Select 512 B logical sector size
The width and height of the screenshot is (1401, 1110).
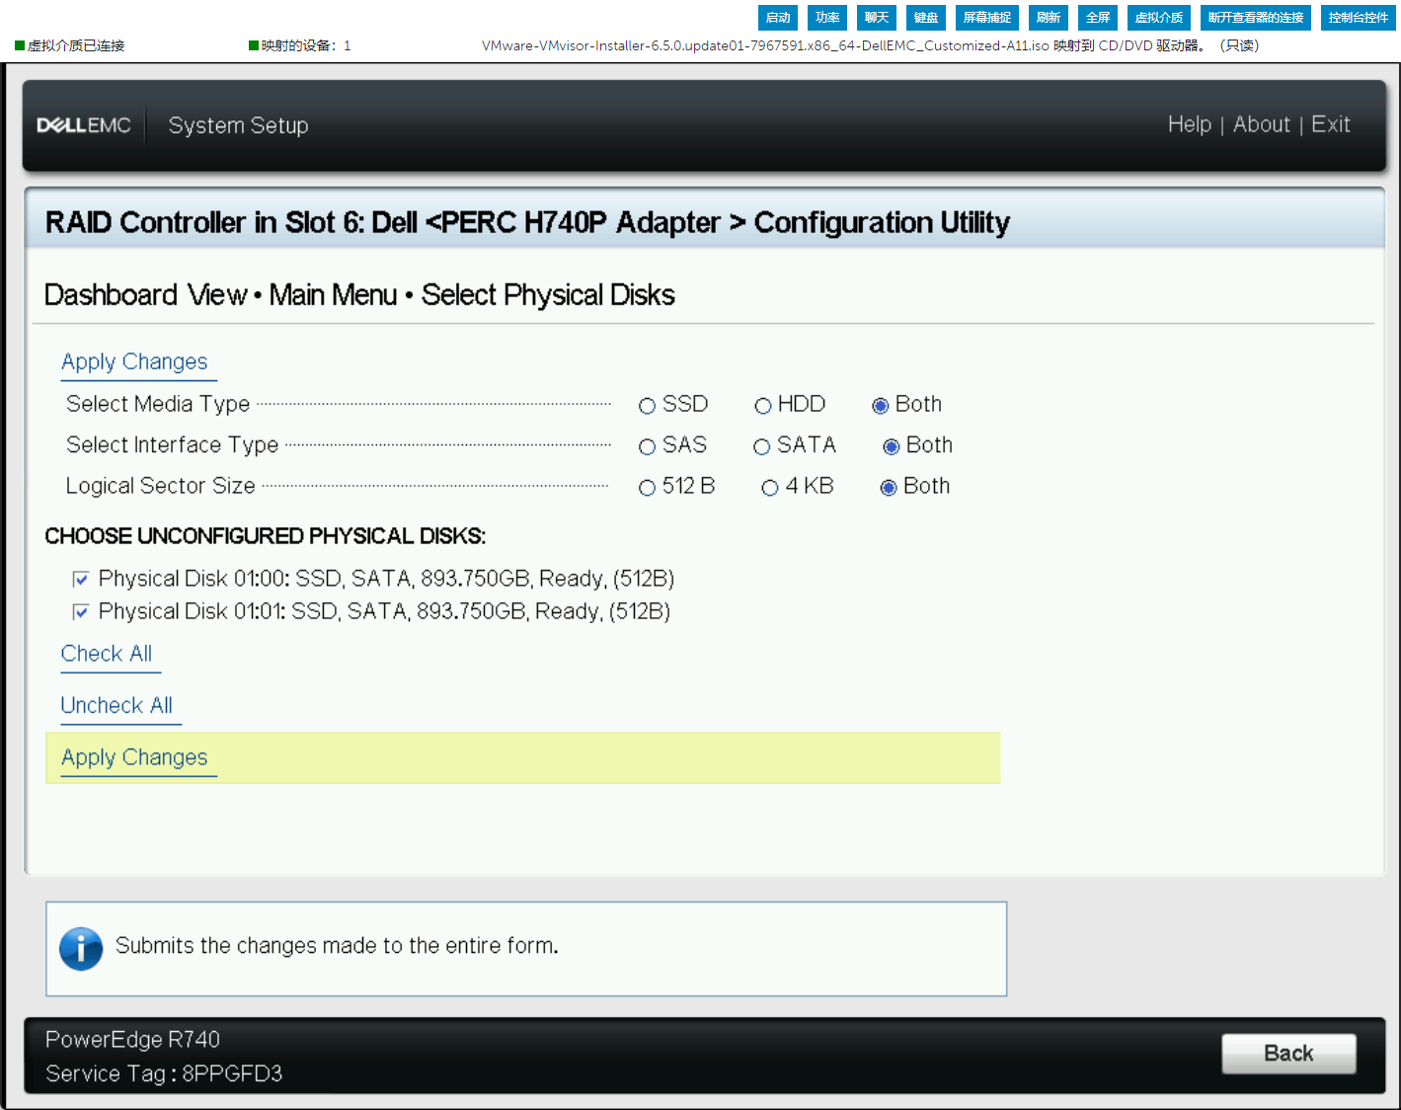(x=648, y=488)
